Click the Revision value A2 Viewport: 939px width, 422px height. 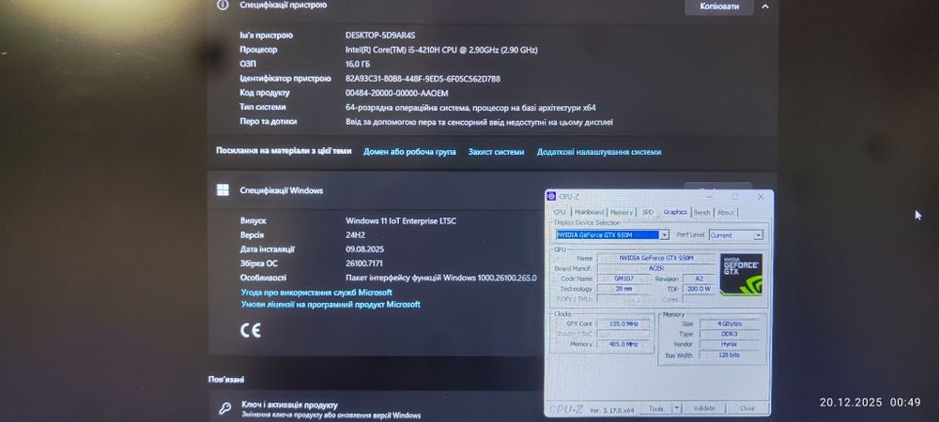699,279
